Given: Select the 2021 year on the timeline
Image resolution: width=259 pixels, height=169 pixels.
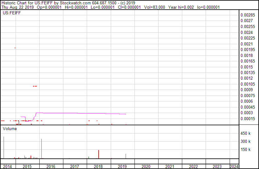Looking at the screenshot, I should [x=170, y=167].
